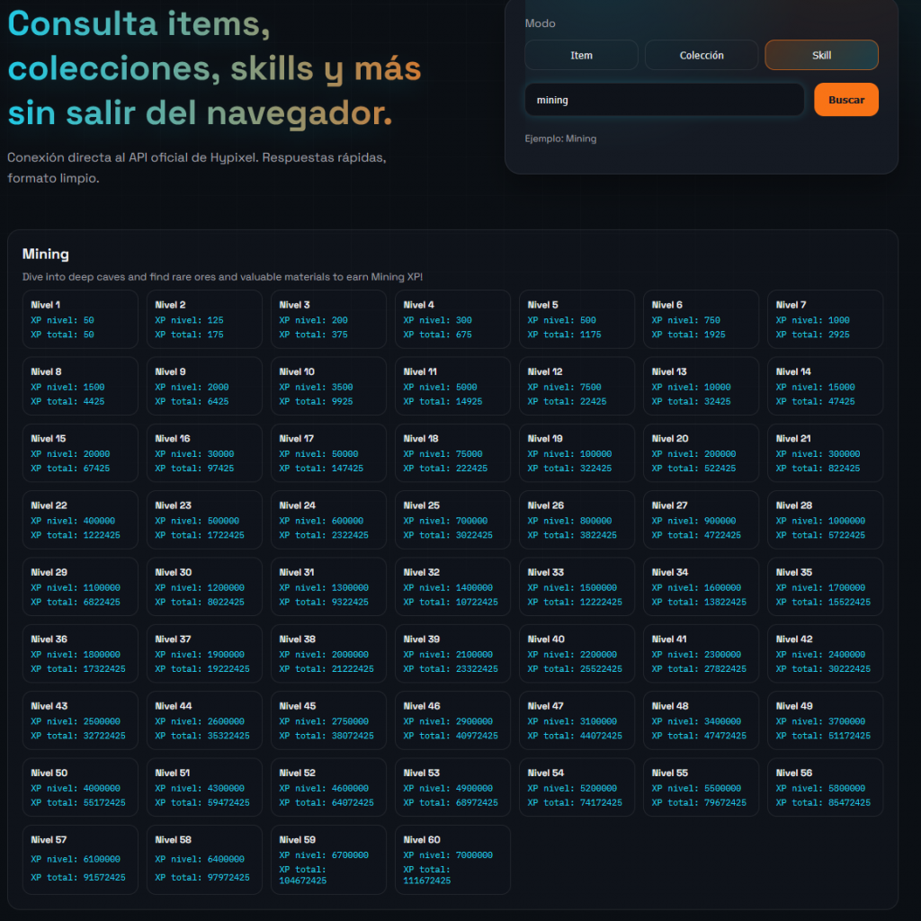
Task: Click the Nivel 1 level card
Action: [80, 319]
